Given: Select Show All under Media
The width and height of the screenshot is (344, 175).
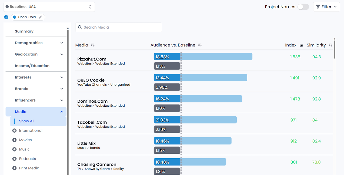Looking at the screenshot, I should tap(38, 121).
